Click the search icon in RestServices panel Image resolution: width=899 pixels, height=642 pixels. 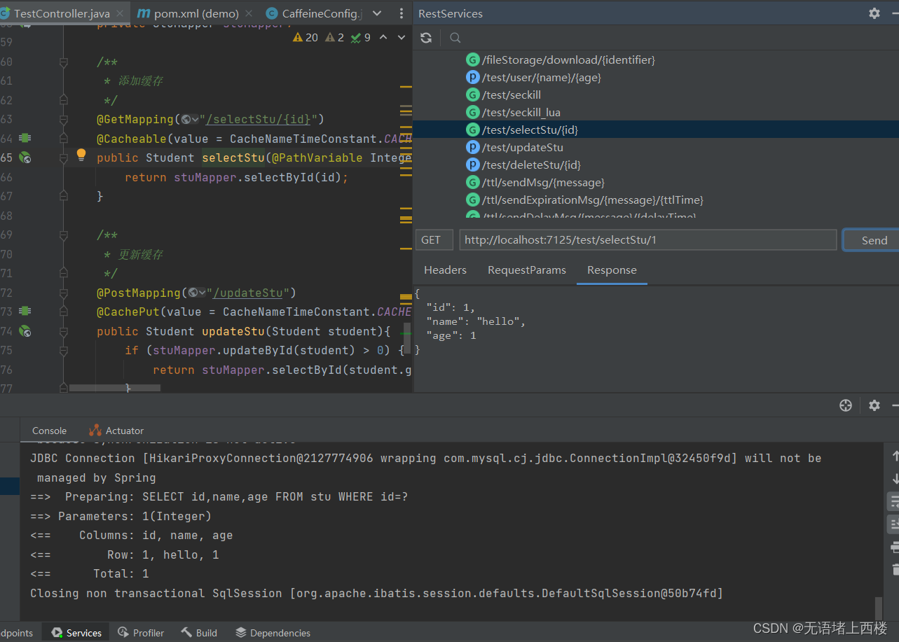pos(454,38)
